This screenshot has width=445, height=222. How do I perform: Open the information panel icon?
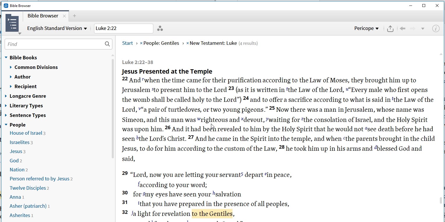coord(436,29)
